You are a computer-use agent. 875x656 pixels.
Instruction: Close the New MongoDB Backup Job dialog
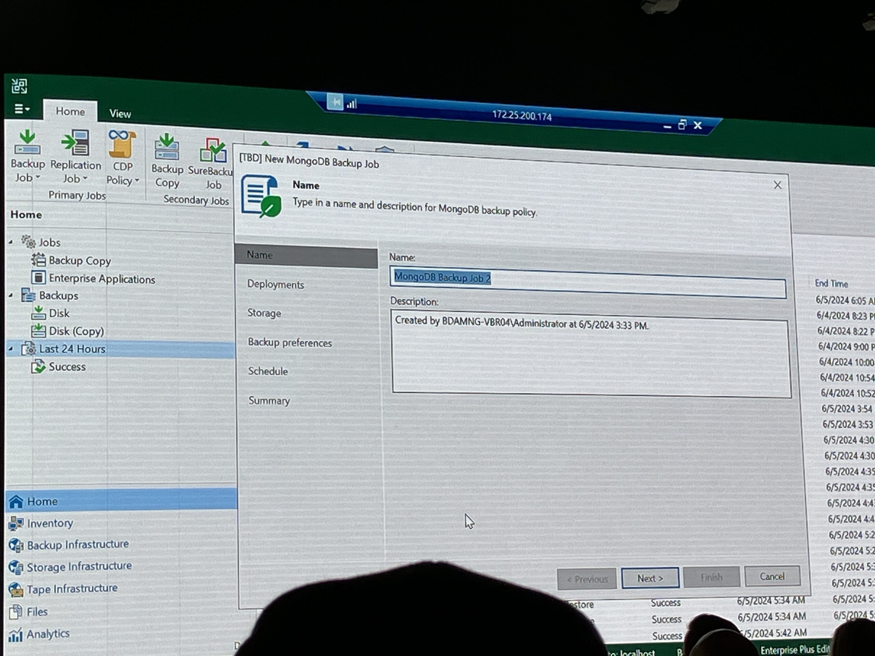pos(777,185)
